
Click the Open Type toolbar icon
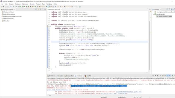tap(39, 7)
